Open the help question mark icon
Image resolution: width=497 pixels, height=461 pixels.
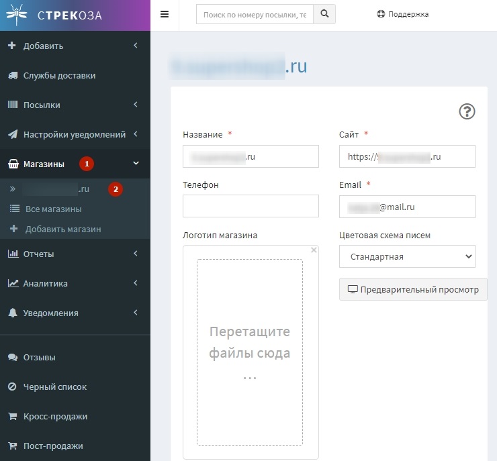click(467, 111)
